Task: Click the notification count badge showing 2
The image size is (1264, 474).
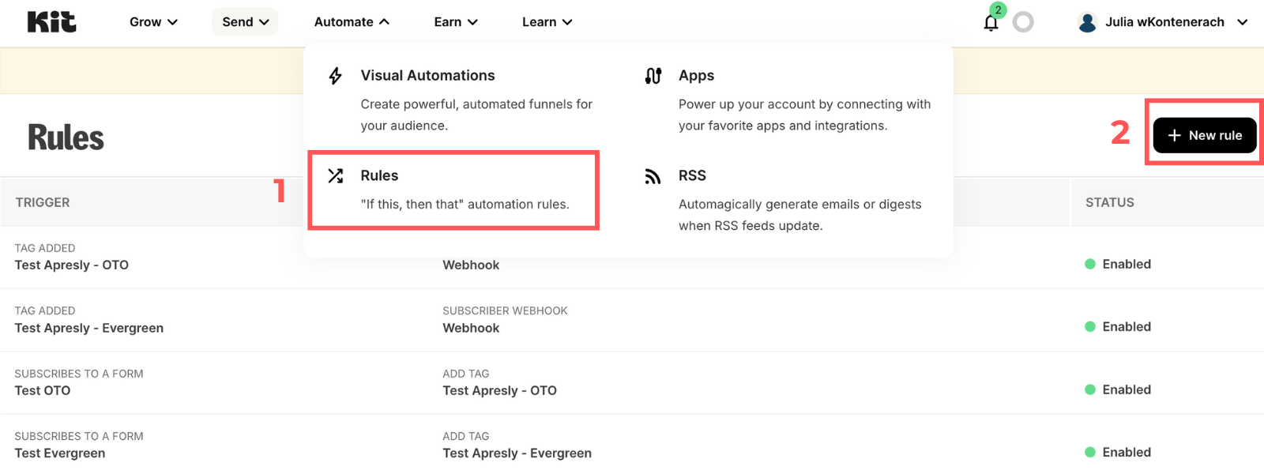Action: coord(998,9)
